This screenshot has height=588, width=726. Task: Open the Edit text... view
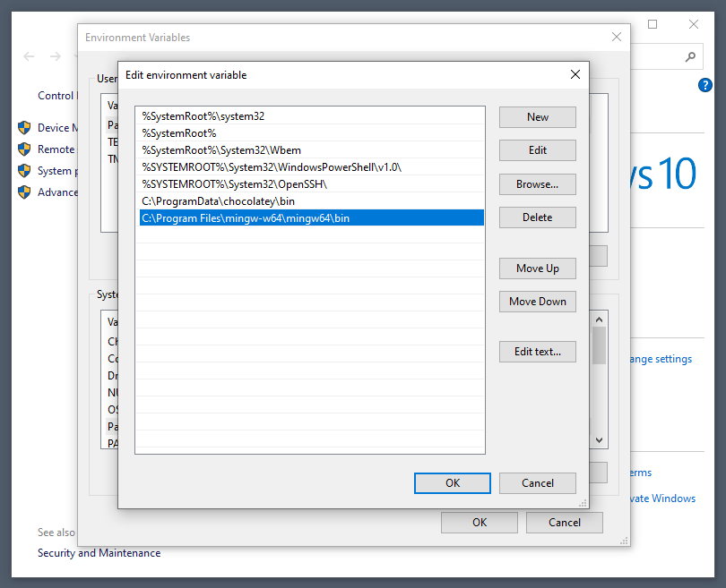pos(537,352)
